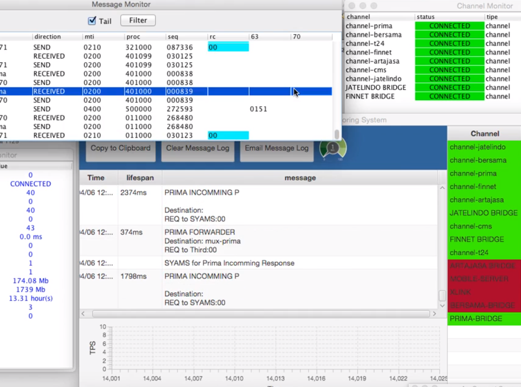Click the Email Message Log button
This screenshot has height=387, width=521.
tap(276, 148)
